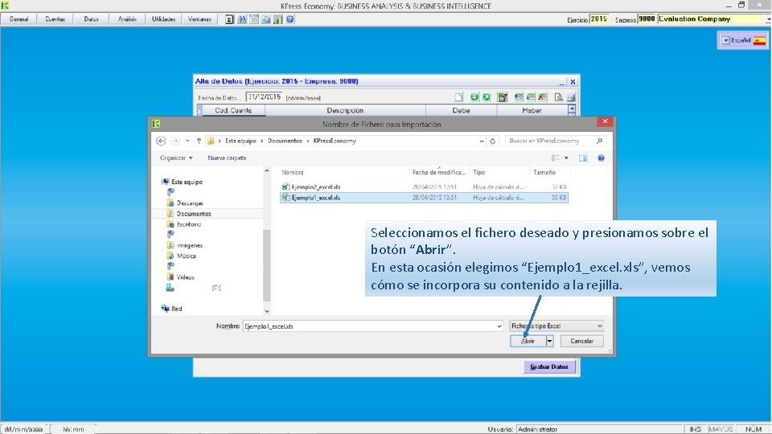Screen dimensions: 772x434
Task: Click the binoculars search icon in main toolbar
Action: pos(242,19)
